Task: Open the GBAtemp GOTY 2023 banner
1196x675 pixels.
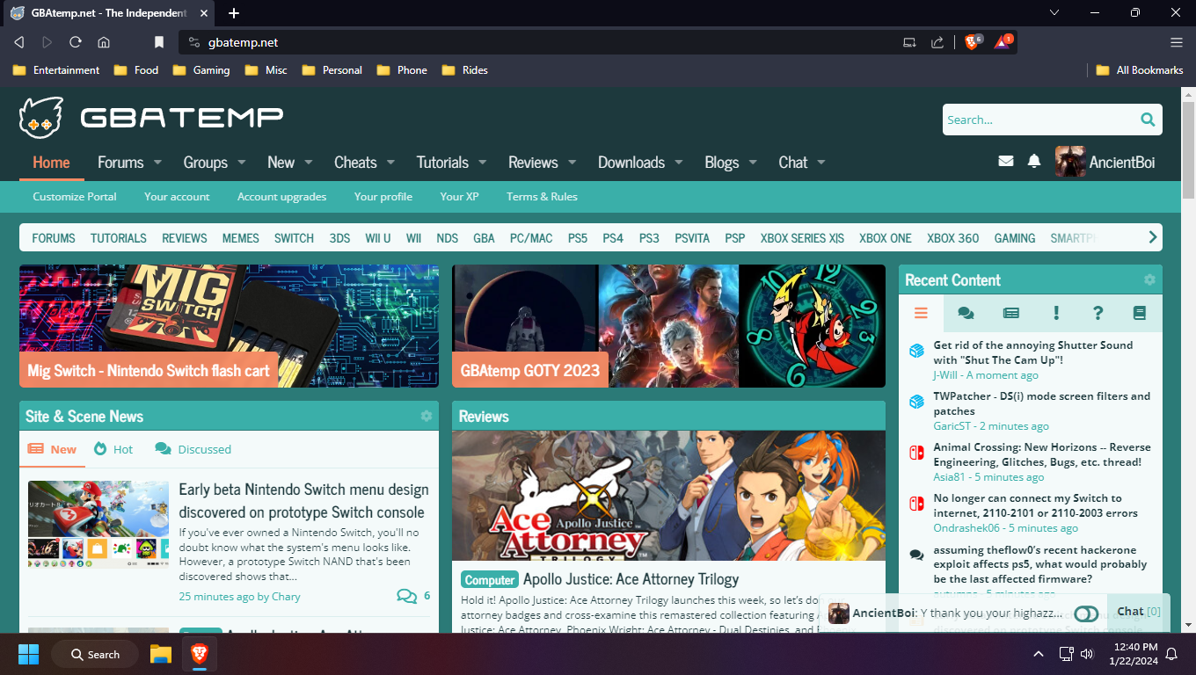Action: (x=668, y=326)
